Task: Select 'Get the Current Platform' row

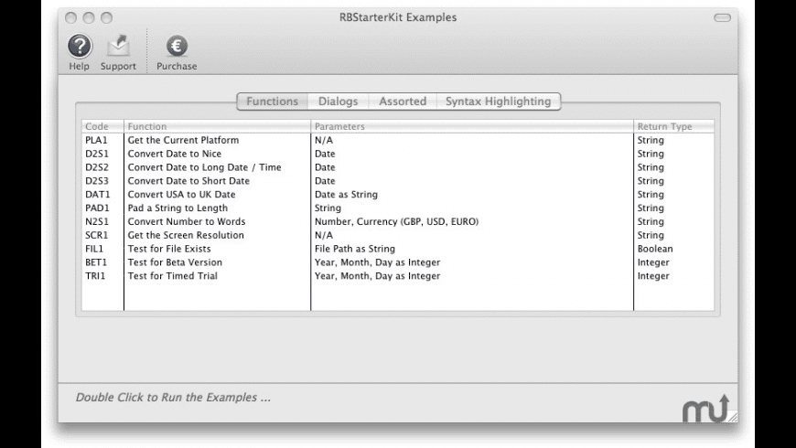Action: (398, 140)
